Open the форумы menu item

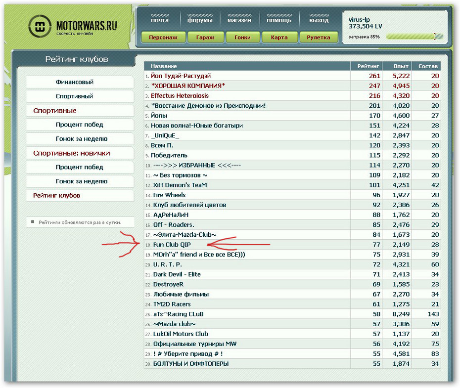(200, 20)
